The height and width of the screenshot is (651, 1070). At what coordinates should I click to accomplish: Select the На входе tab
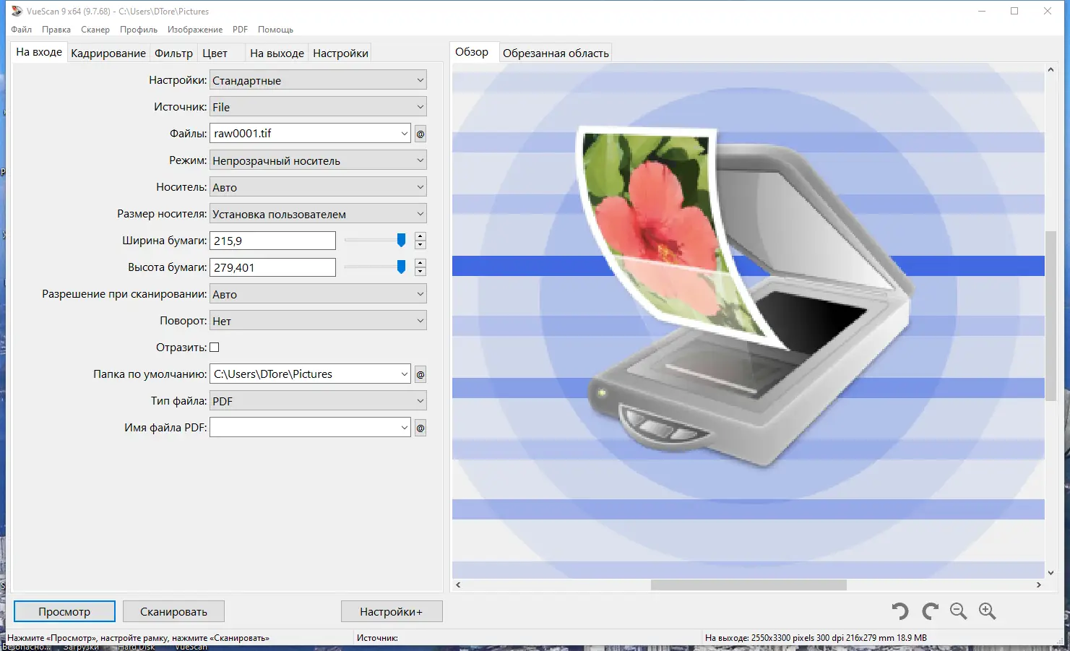[x=39, y=52]
